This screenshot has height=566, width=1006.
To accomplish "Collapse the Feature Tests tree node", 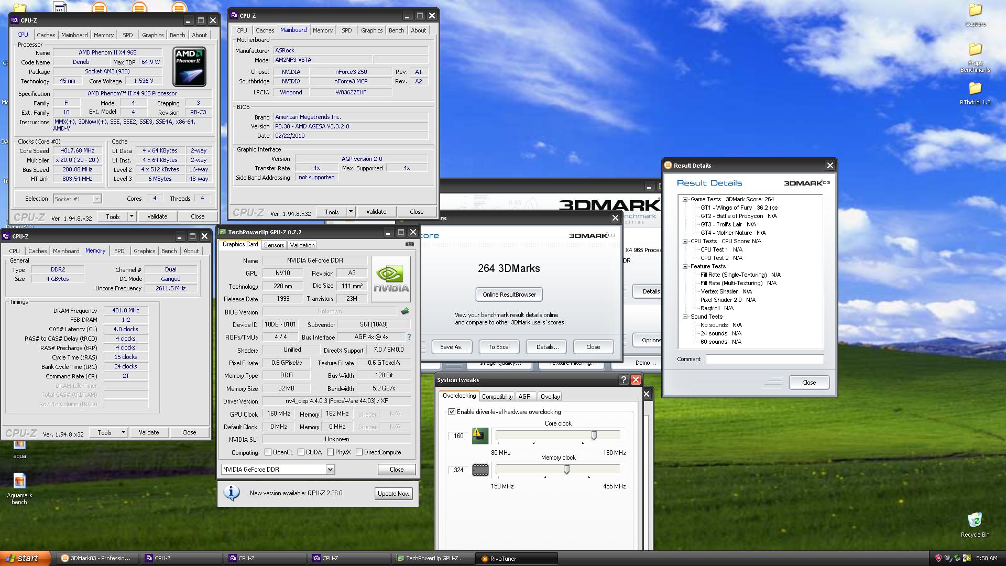I will click(x=684, y=266).
